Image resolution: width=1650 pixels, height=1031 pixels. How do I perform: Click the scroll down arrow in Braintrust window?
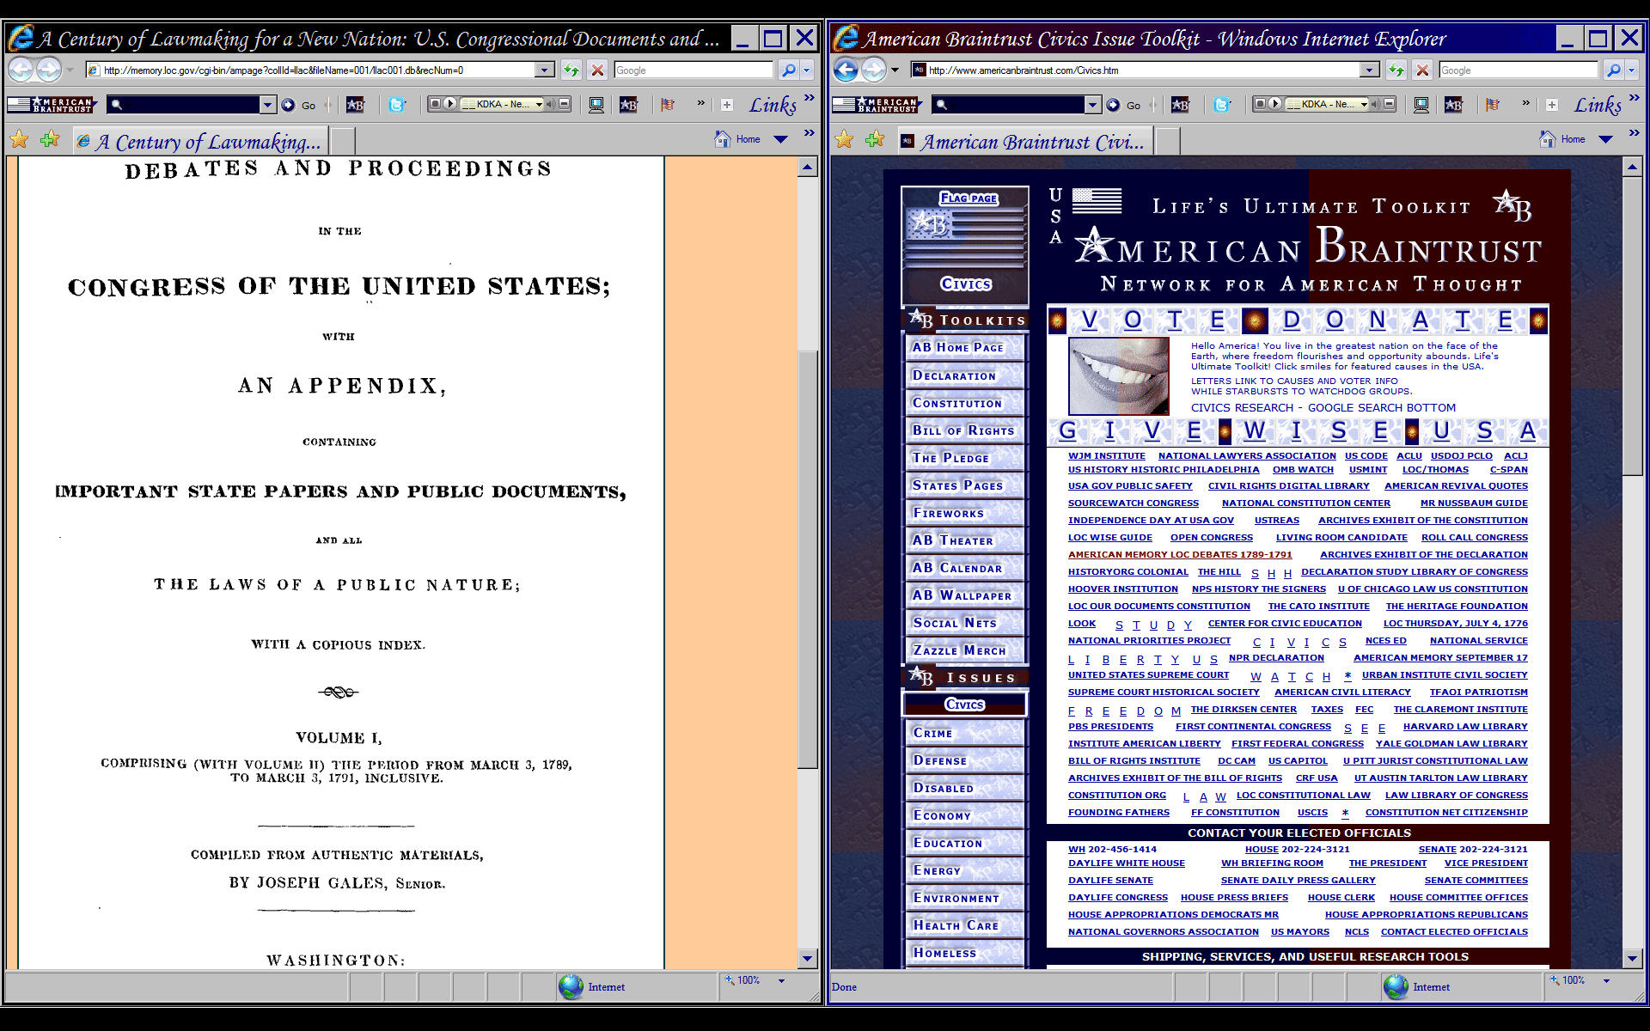[x=1632, y=959]
